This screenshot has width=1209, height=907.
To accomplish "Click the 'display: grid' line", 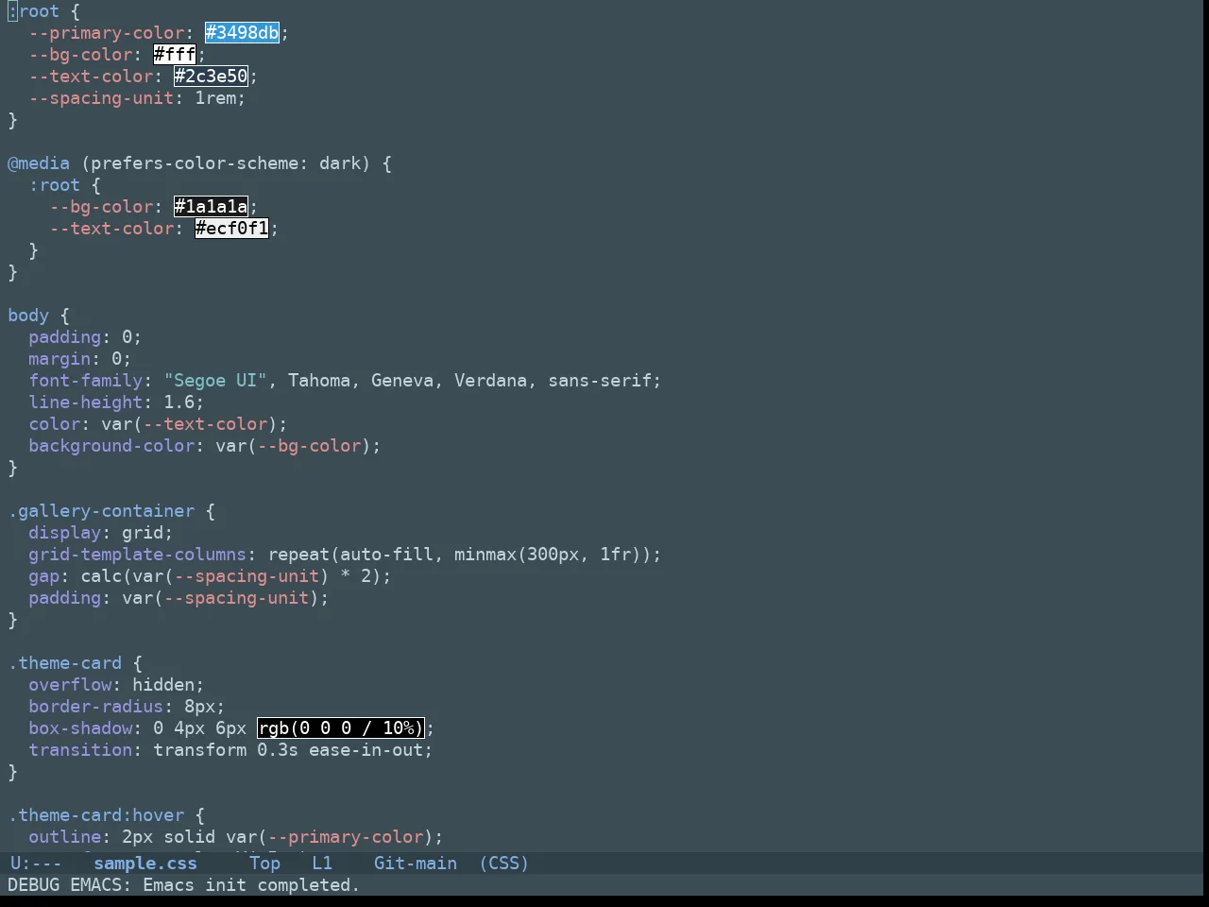I will click(x=101, y=533).
